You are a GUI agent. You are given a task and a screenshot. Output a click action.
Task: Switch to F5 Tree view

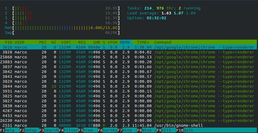tap(88, 130)
